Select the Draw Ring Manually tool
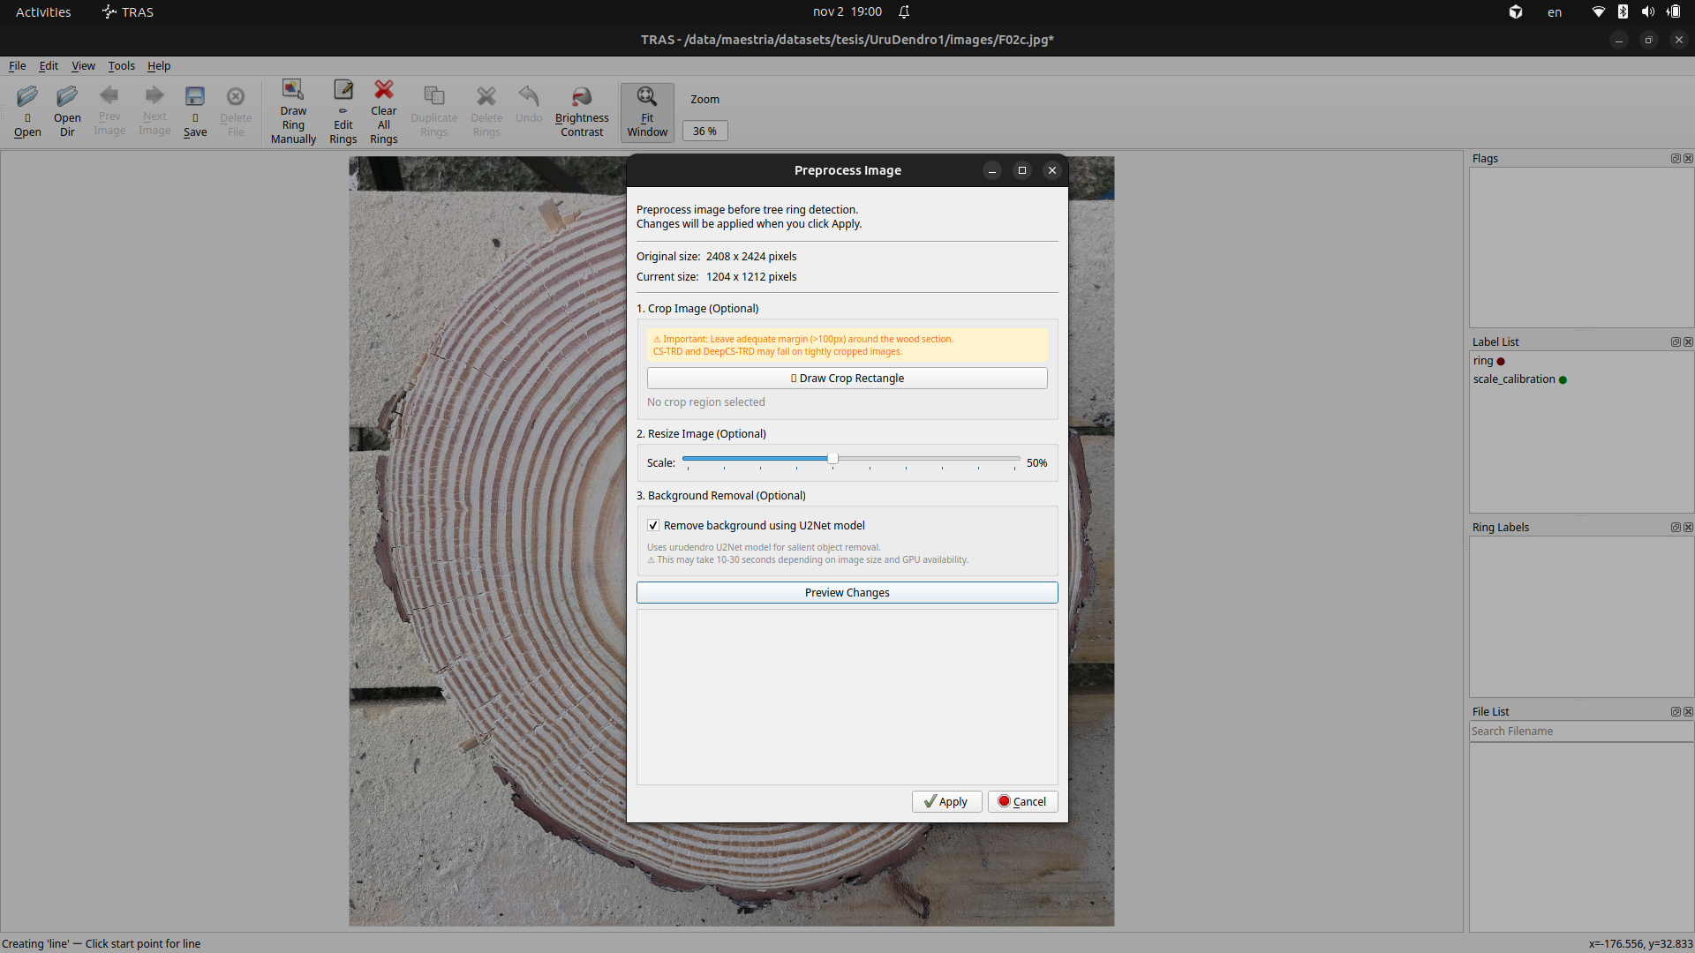The width and height of the screenshot is (1695, 953). [293, 111]
